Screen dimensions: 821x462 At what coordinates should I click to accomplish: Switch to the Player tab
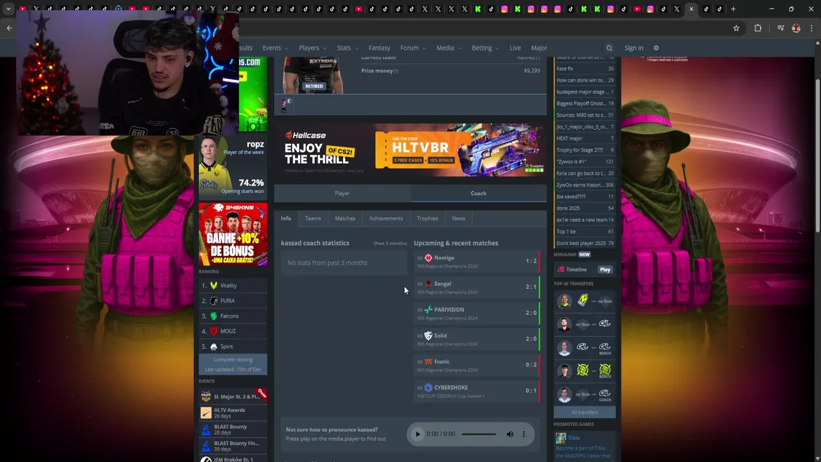(x=342, y=193)
